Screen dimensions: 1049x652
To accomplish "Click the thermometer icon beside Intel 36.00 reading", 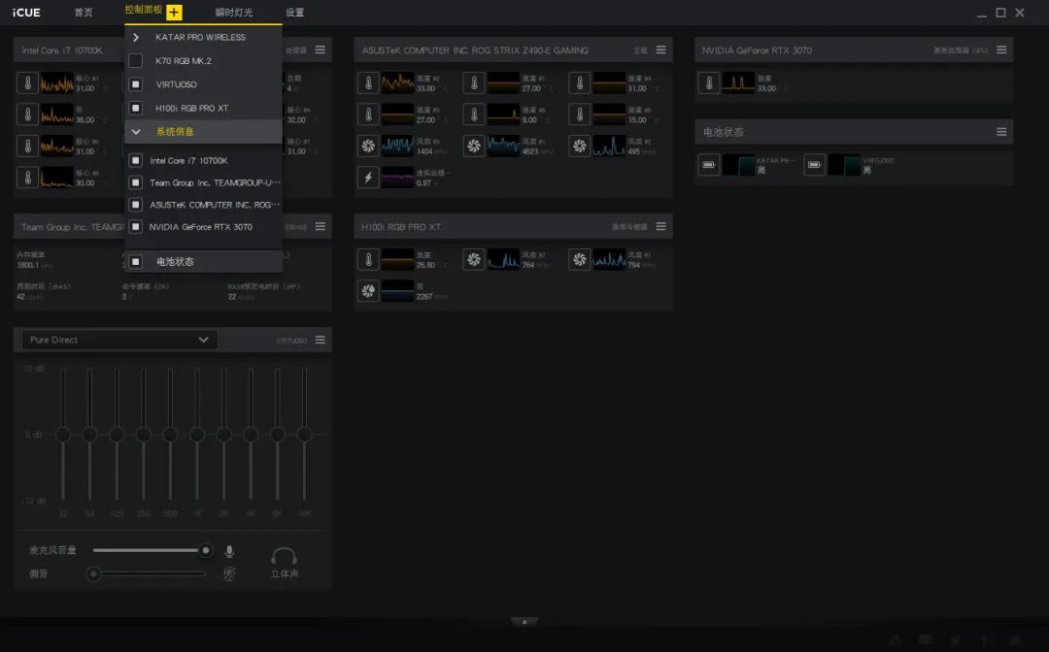I will (27, 114).
